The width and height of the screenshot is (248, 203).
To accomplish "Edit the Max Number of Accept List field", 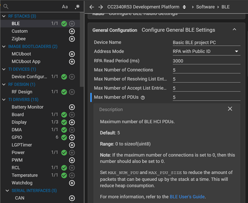I will click(x=207, y=88).
